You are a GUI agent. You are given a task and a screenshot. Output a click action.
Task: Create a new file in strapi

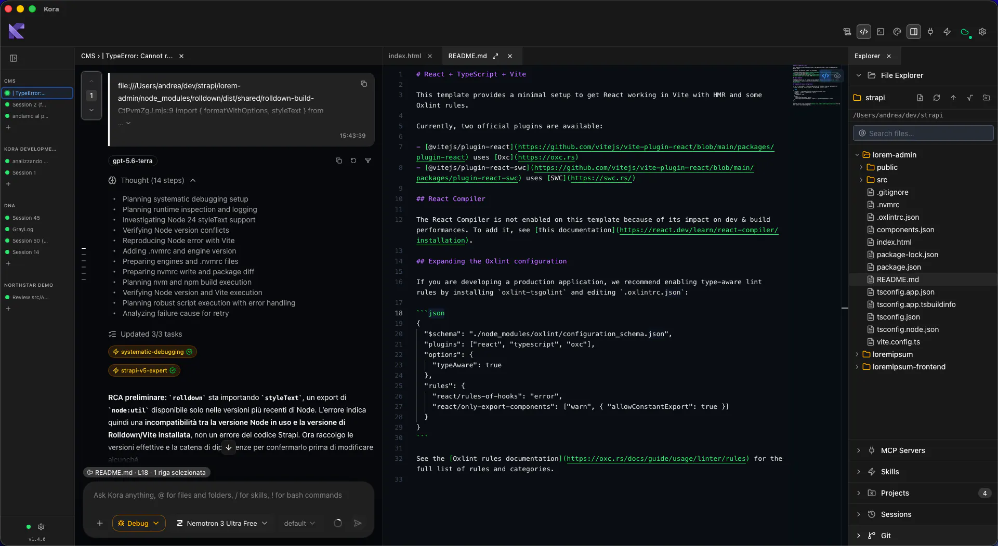tap(920, 98)
